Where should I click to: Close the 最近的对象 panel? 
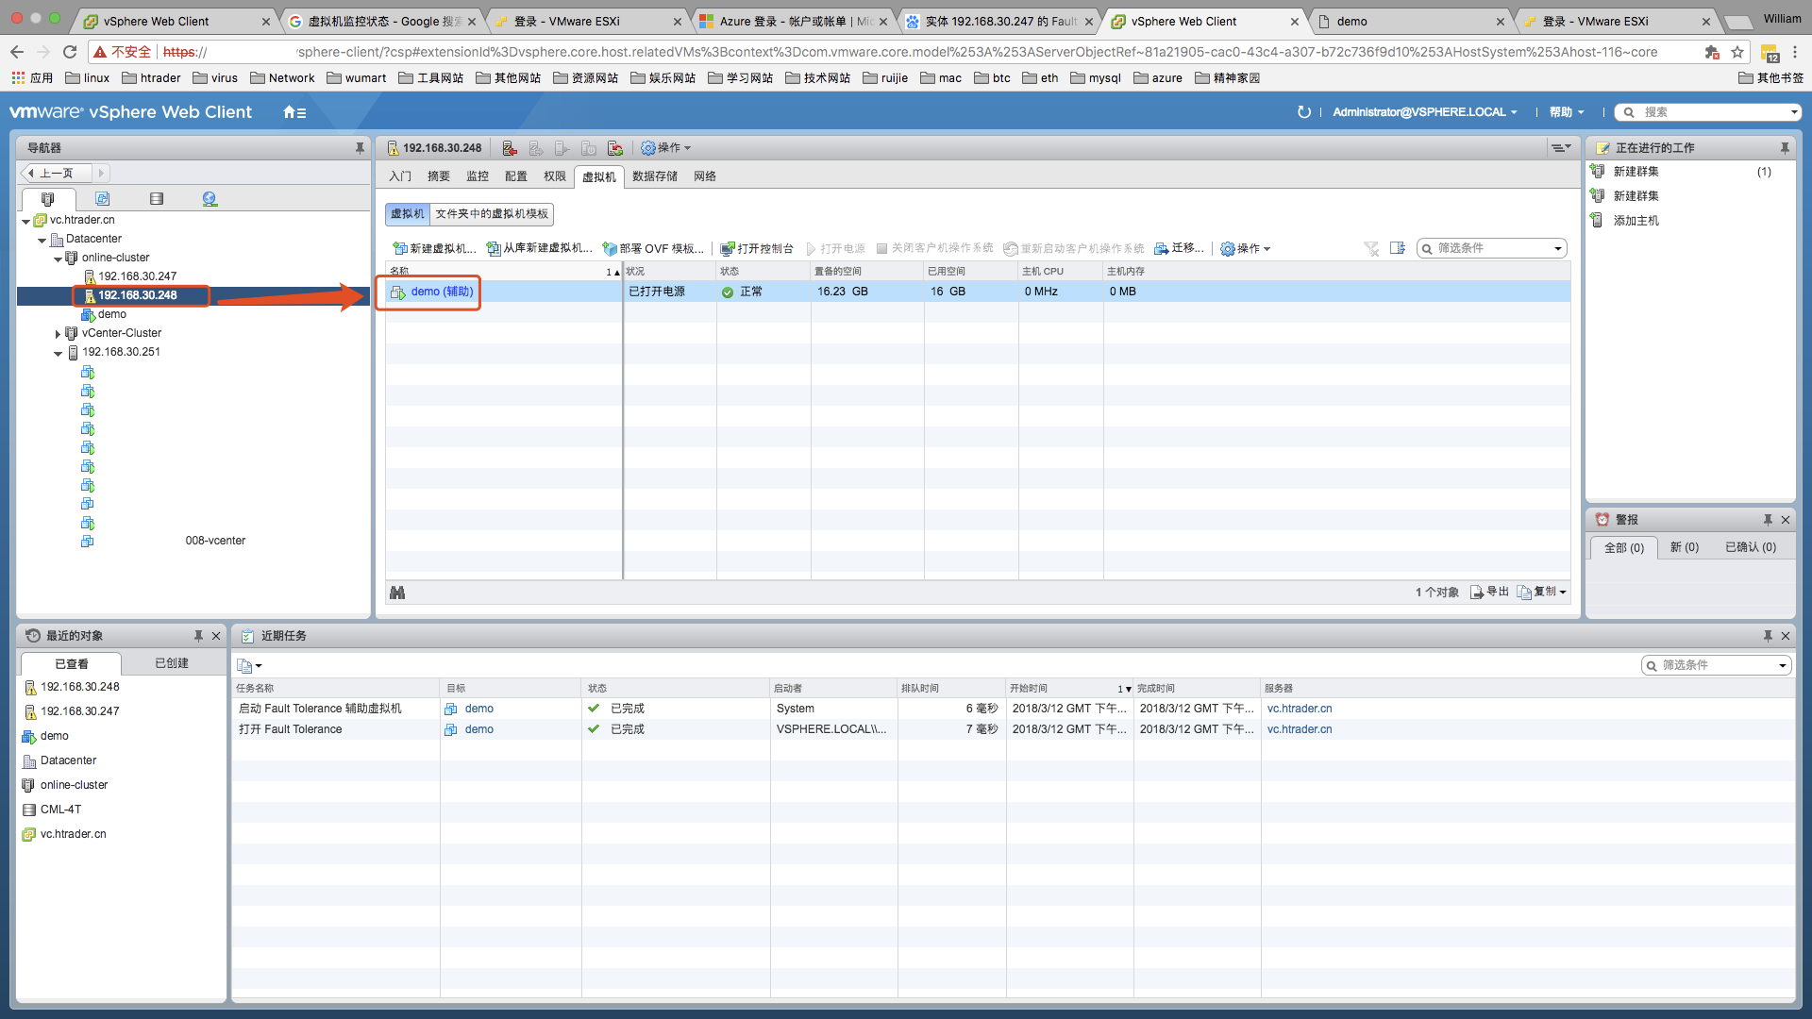tap(216, 636)
